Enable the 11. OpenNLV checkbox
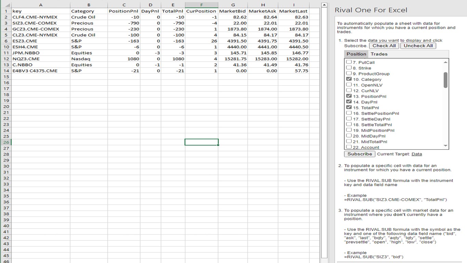The image size is (467, 263). [x=349, y=85]
